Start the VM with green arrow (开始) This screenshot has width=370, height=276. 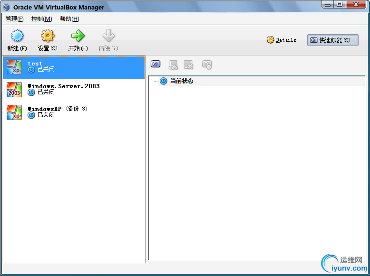click(x=78, y=36)
